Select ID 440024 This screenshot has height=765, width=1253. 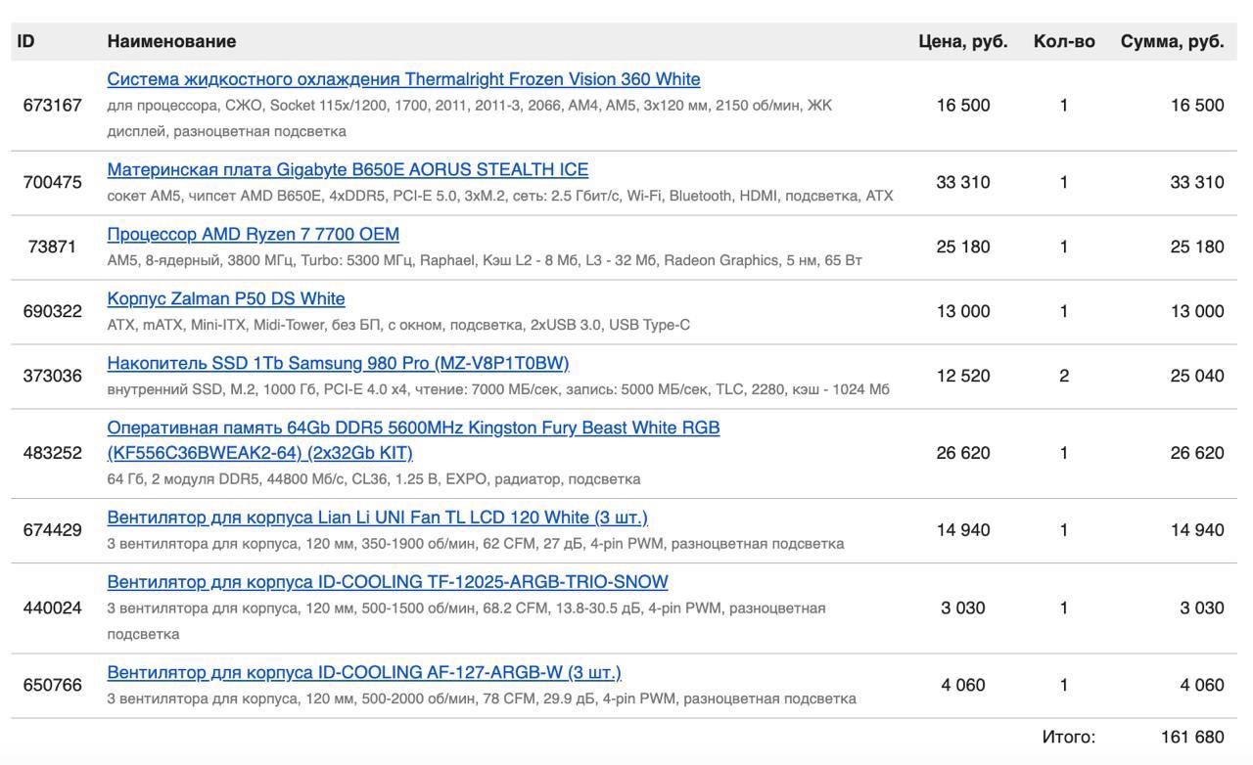coord(52,607)
